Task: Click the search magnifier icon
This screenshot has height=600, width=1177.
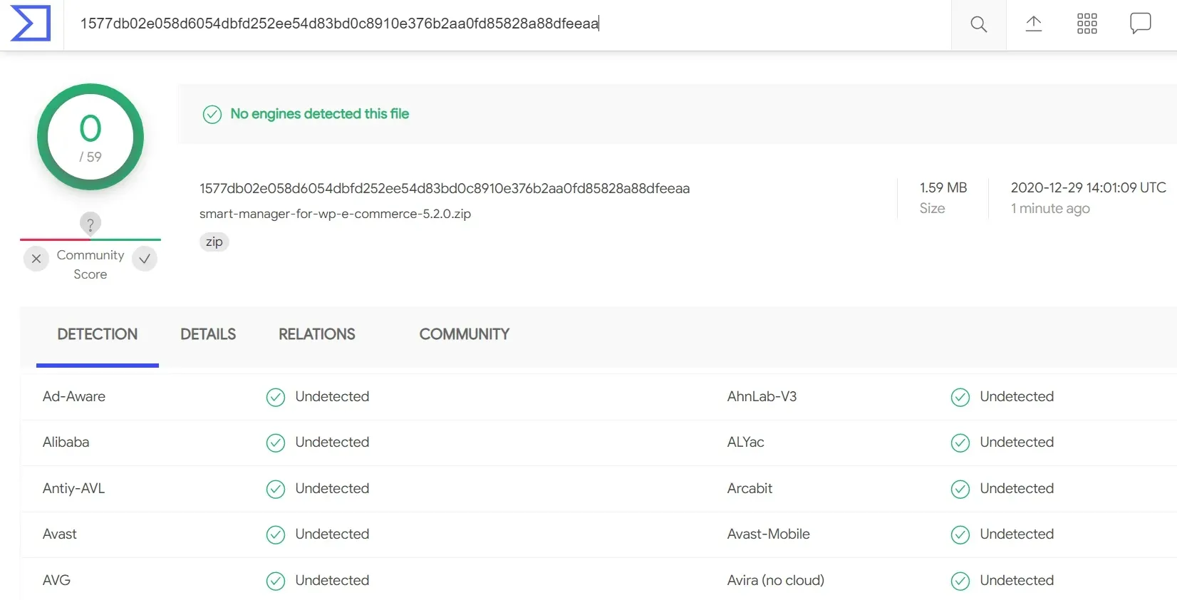Action: coord(979,24)
